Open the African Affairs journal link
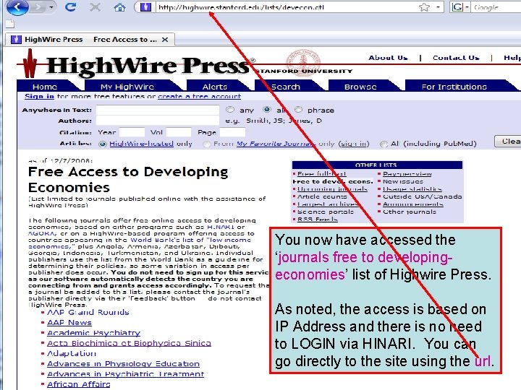This screenshot has width=521, height=390. pos(78,384)
